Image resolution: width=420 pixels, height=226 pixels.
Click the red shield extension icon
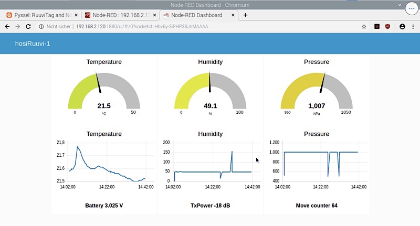tap(388, 26)
